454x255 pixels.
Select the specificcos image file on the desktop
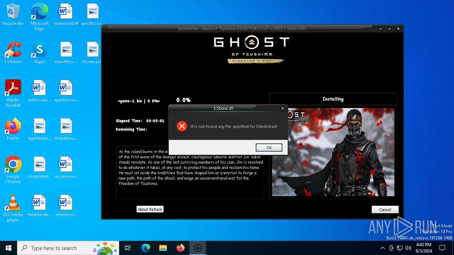click(x=93, y=15)
